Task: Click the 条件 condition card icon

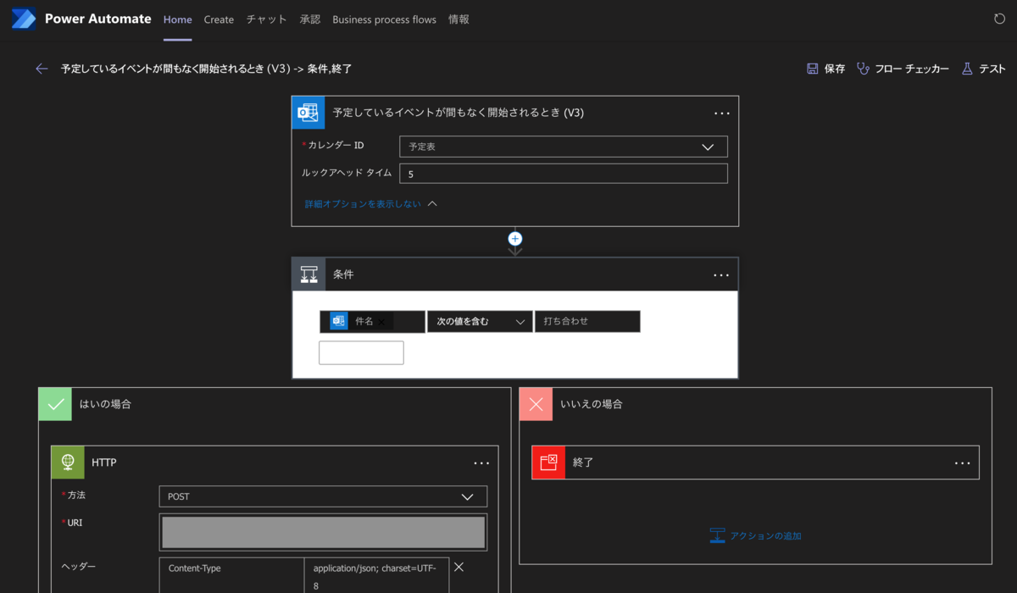Action: tap(308, 274)
